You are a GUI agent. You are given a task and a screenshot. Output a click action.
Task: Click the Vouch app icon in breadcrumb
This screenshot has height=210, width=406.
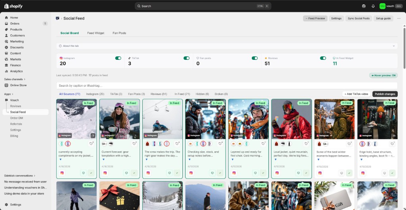[x=57, y=18]
